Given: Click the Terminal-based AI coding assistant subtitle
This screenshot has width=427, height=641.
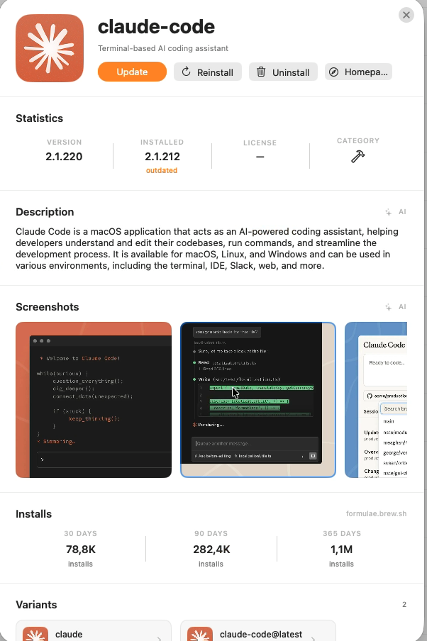Looking at the screenshot, I should pyautogui.click(x=163, y=48).
